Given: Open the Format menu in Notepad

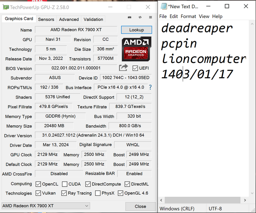Looking at the screenshot, I should (x=188, y=16).
